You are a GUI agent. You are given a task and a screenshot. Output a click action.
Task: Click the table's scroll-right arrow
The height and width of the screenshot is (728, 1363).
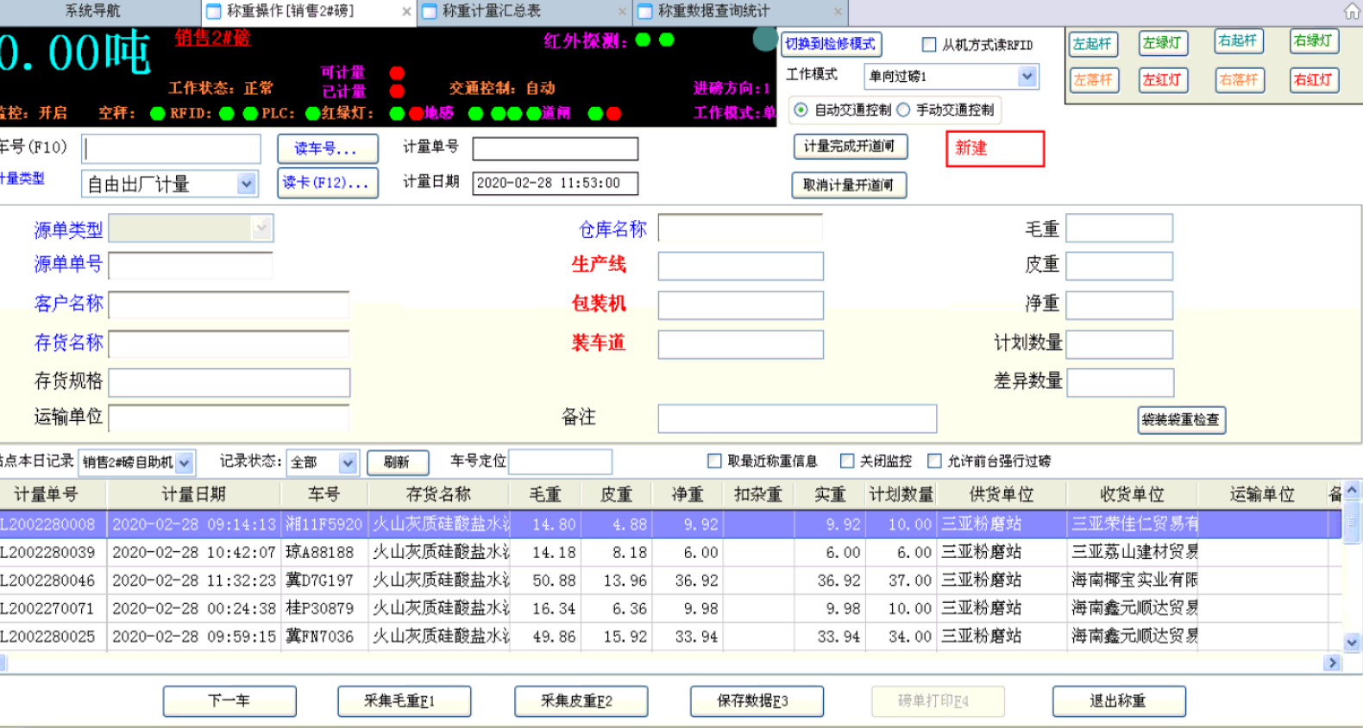tap(1333, 662)
